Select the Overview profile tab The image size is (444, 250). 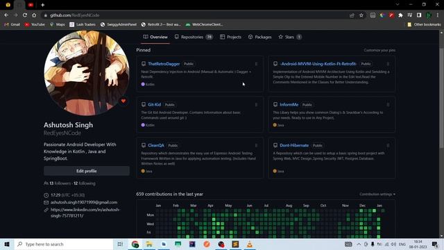[155, 37]
